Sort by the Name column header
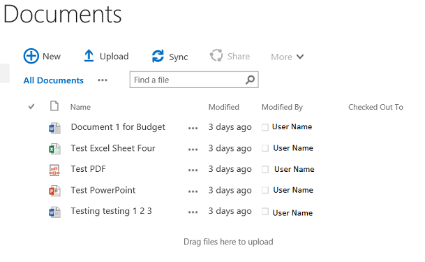Screen dimensions: 425x262 (80, 107)
